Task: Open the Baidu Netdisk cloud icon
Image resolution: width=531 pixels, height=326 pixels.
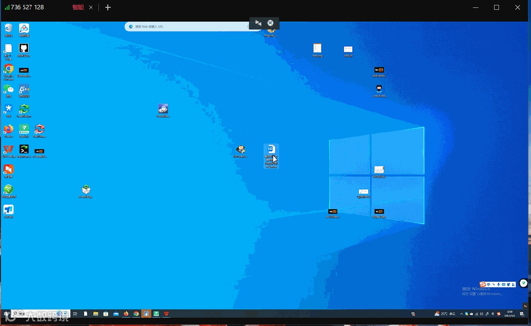Action: point(24,30)
